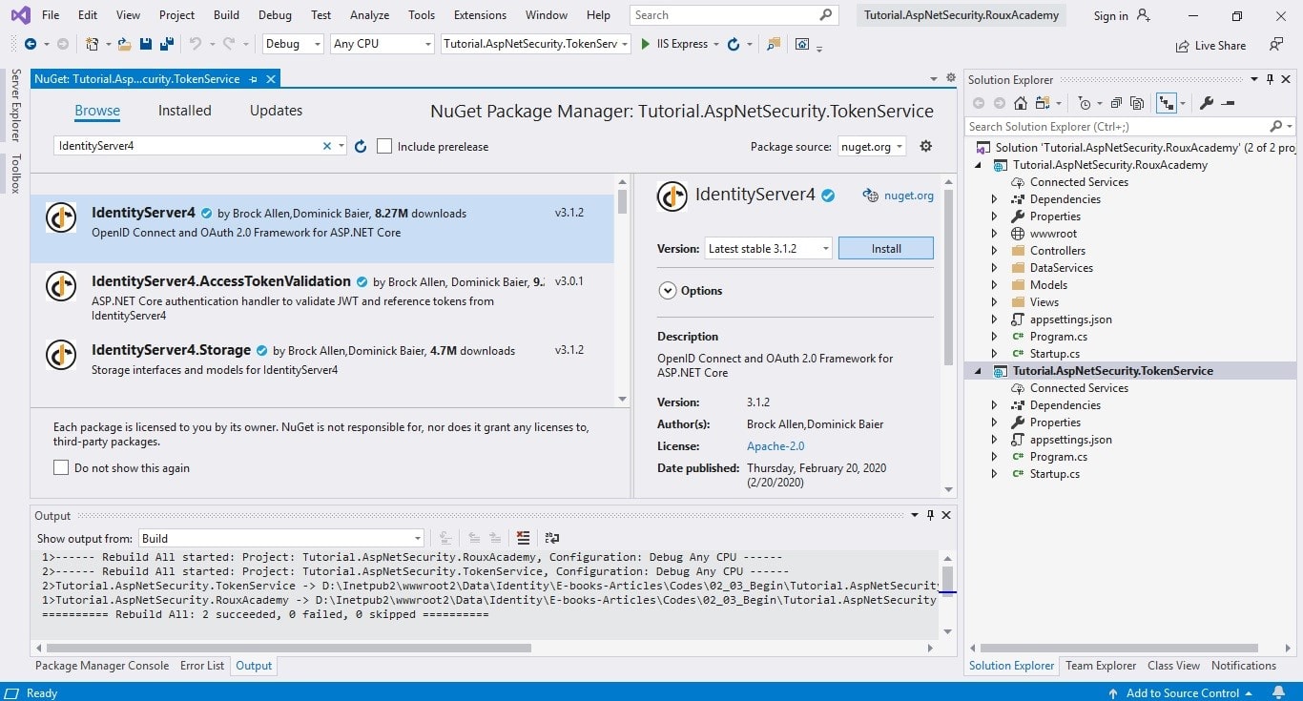The image size is (1303, 701).
Task: Check the Include prerelease checkbox
Action: (384, 146)
